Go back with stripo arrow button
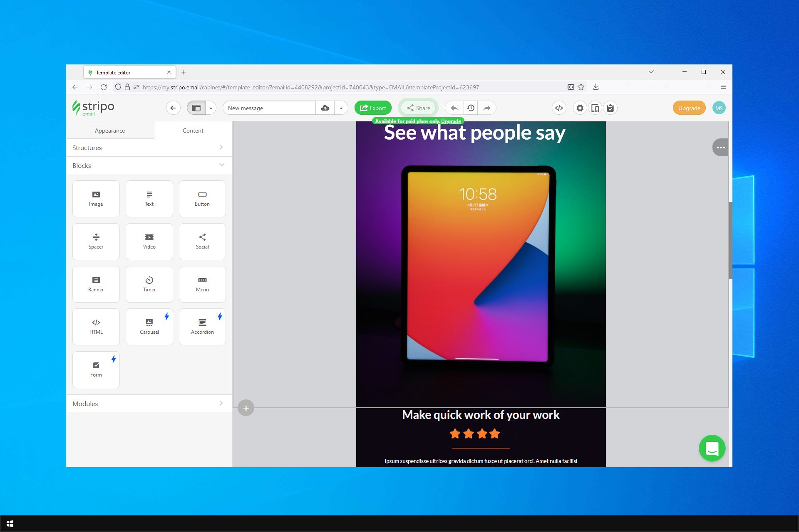799x532 pixels. [173, 108]
